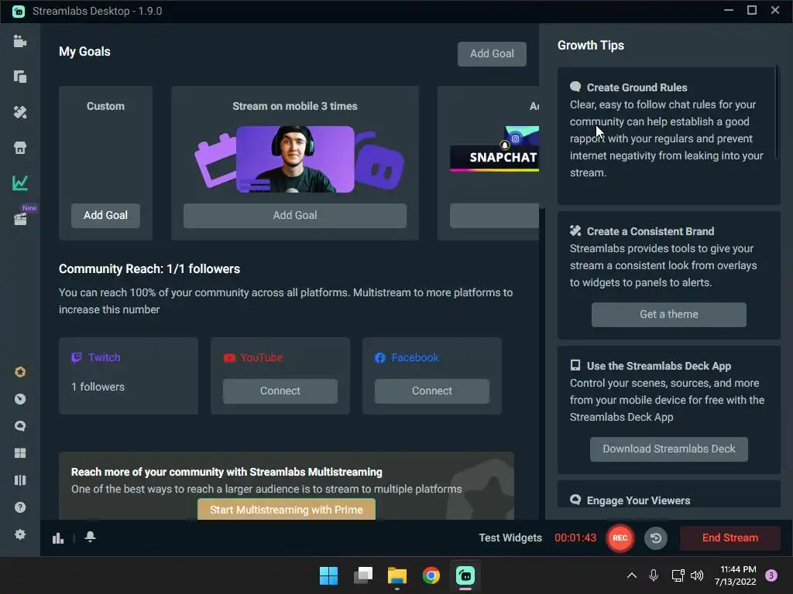Click the network display tray icon

(678, 575)
